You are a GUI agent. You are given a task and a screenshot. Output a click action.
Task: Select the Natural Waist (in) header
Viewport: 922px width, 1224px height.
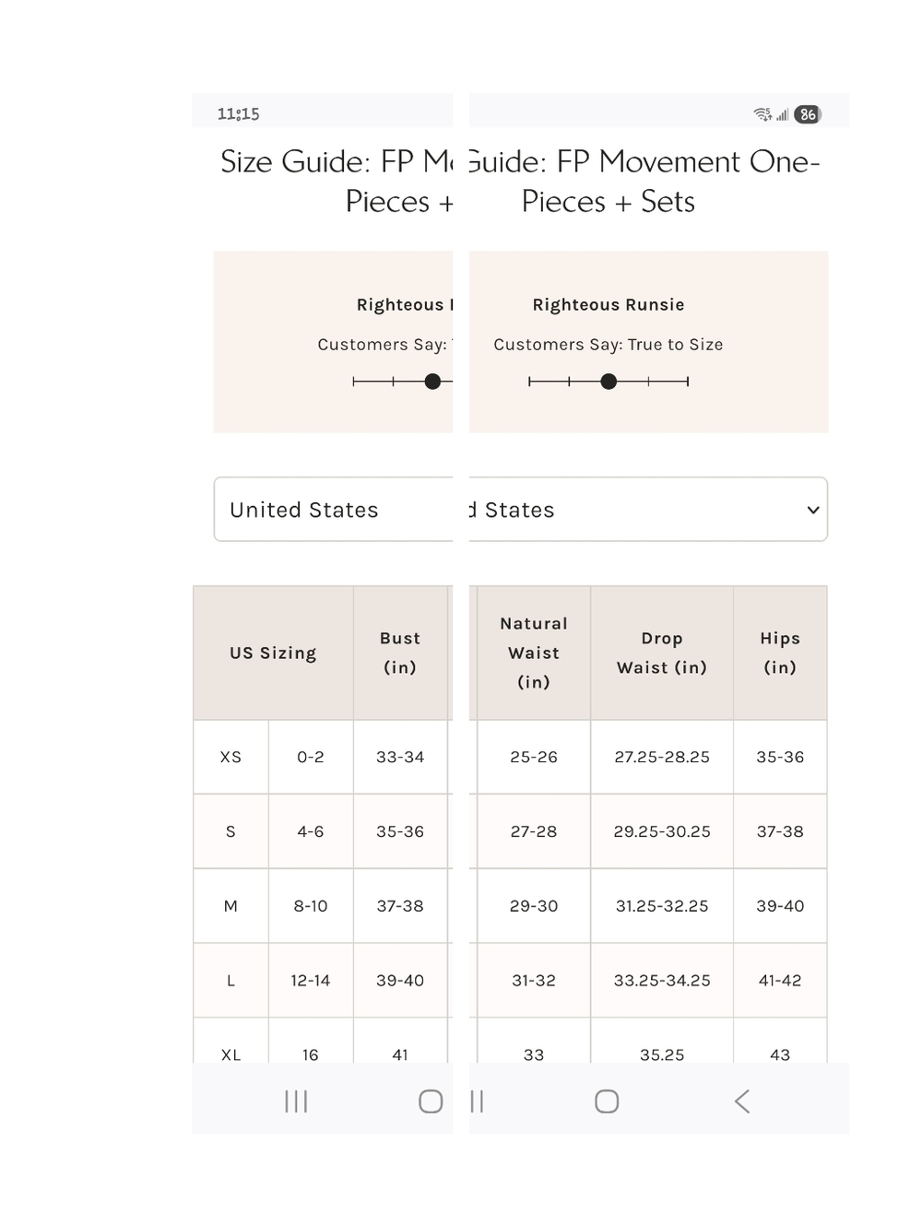[534, 653]
